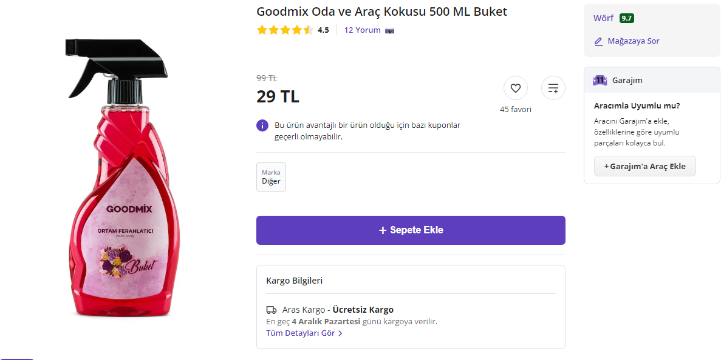Expand details via Tüm Detayları Gör chevron
721x360 pixels.
340,333
